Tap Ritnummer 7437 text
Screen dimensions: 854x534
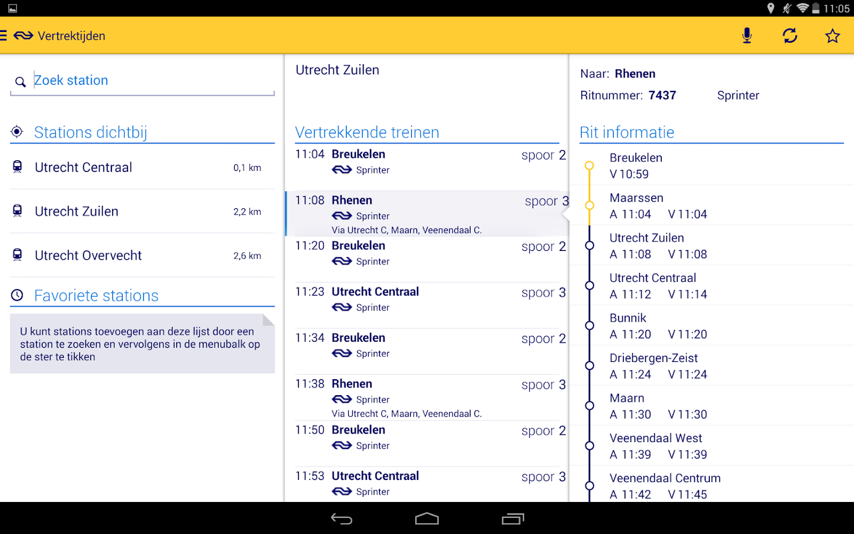point(628,96)
